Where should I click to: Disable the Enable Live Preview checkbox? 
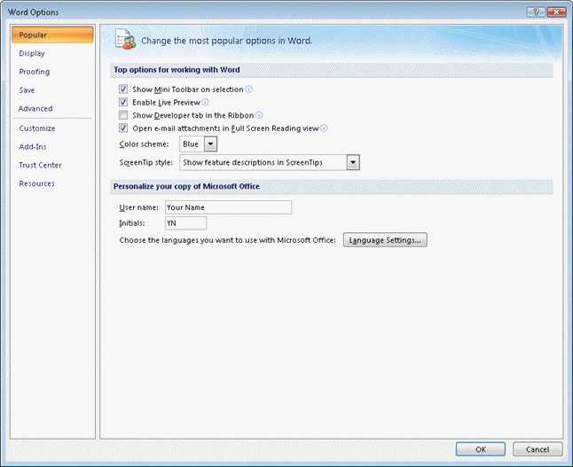point(123,102)
